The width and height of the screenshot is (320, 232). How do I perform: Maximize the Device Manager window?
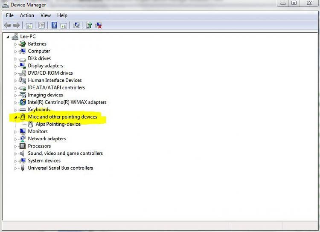[x=294, y=3]
